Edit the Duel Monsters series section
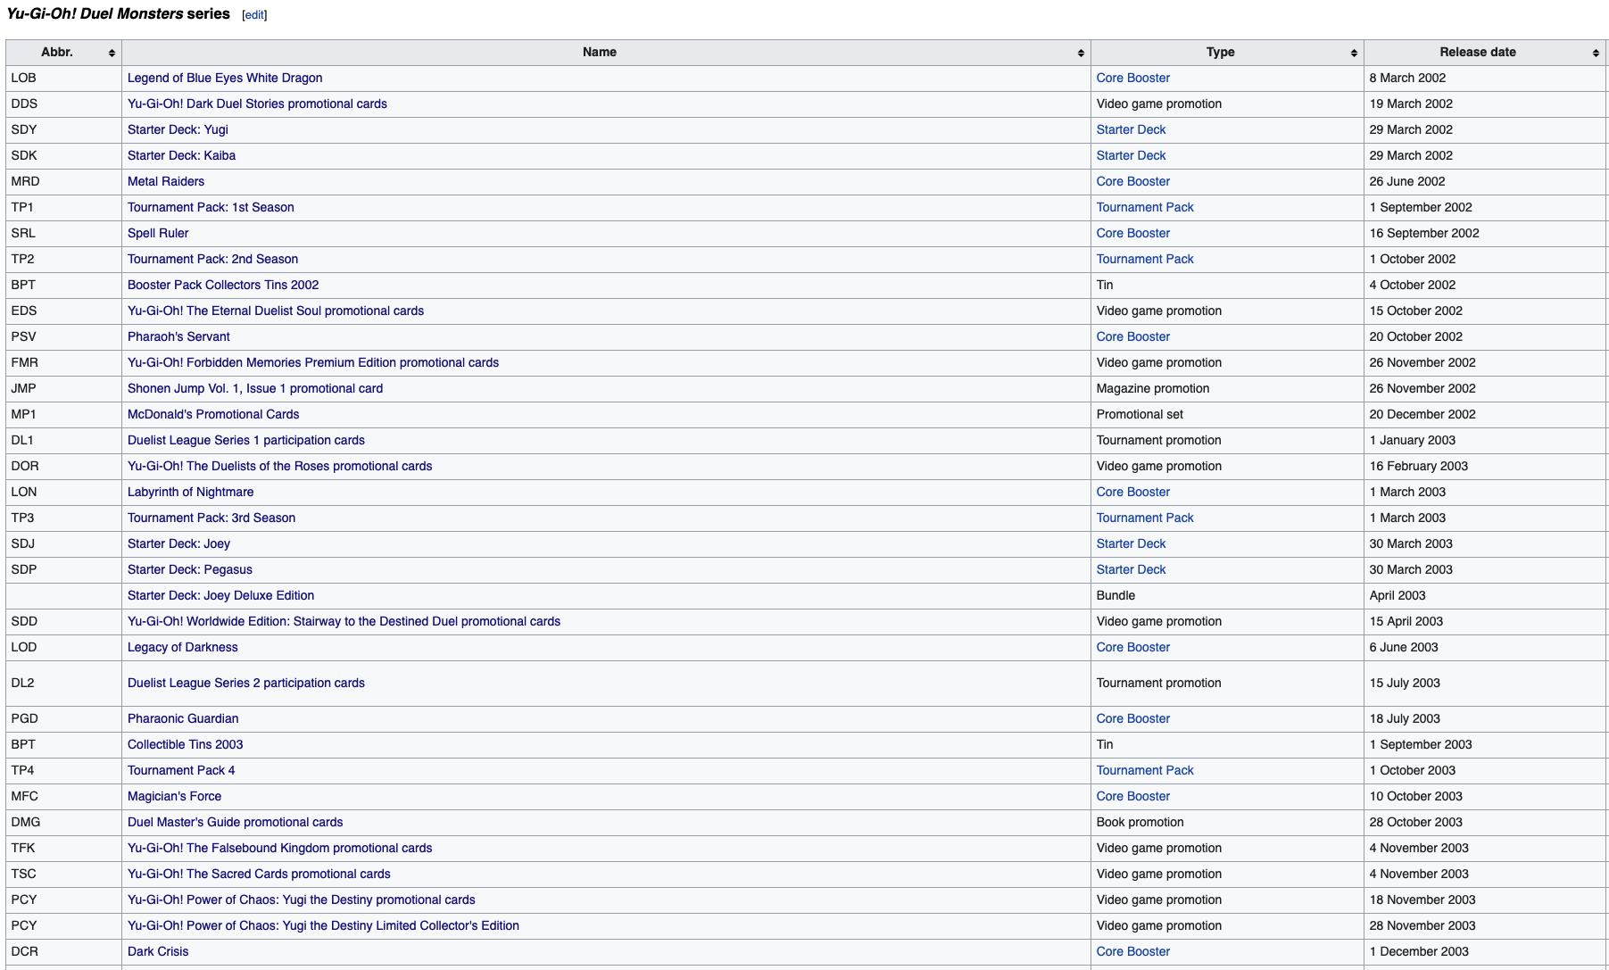Viewport: 1609px width, 970px height. point(254,15)
